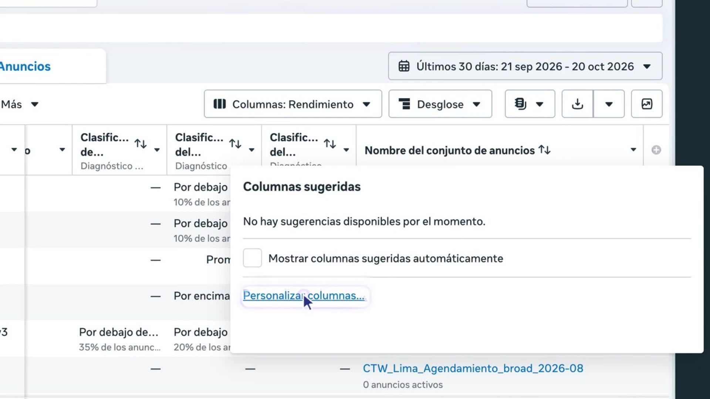Screen dimensions: 710x399
Task: Enable Mostrar columnas sugeridas automáticamente checkbox
Action: [252, 258]
